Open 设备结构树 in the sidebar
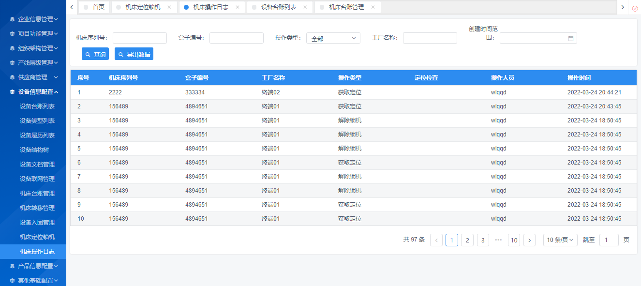 pos(34,150)
